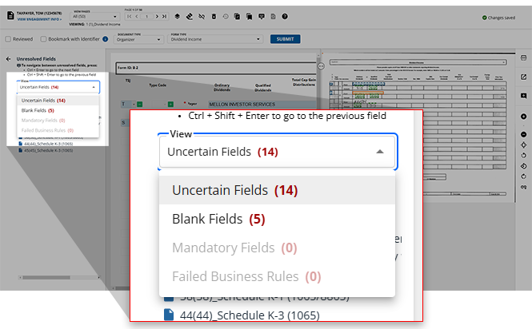Open the history clock toolbar icon
Image resolution: width=532 pixels, height=329 pixels.
[x=226, y=16]
